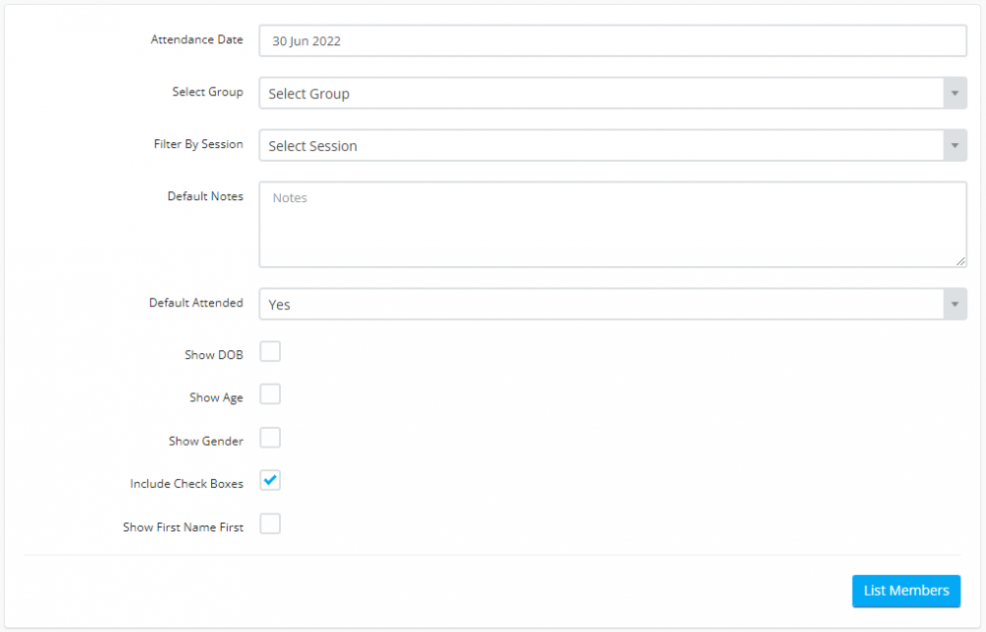Check the Show Gender box

coord(270,438)
